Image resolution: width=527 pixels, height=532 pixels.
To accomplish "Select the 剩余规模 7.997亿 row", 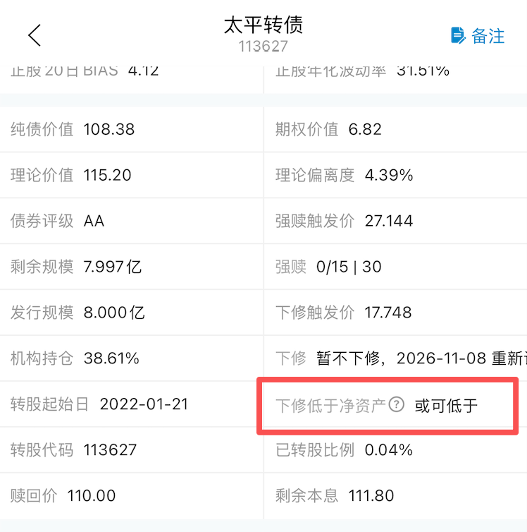I will (76, 267).
